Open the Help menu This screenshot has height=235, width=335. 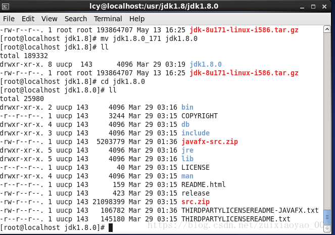[x=137, y=19]
